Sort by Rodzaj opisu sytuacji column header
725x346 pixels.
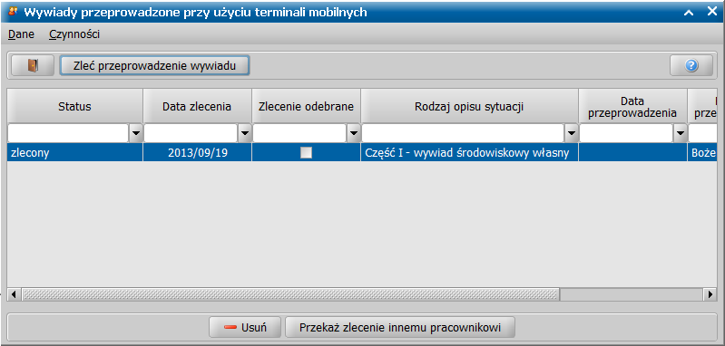pos(470,107)
